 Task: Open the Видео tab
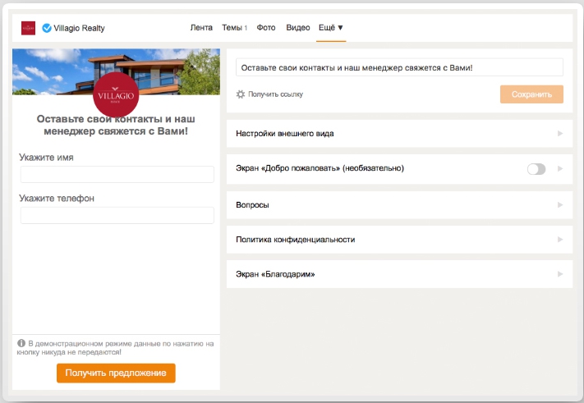pos(298,28)
